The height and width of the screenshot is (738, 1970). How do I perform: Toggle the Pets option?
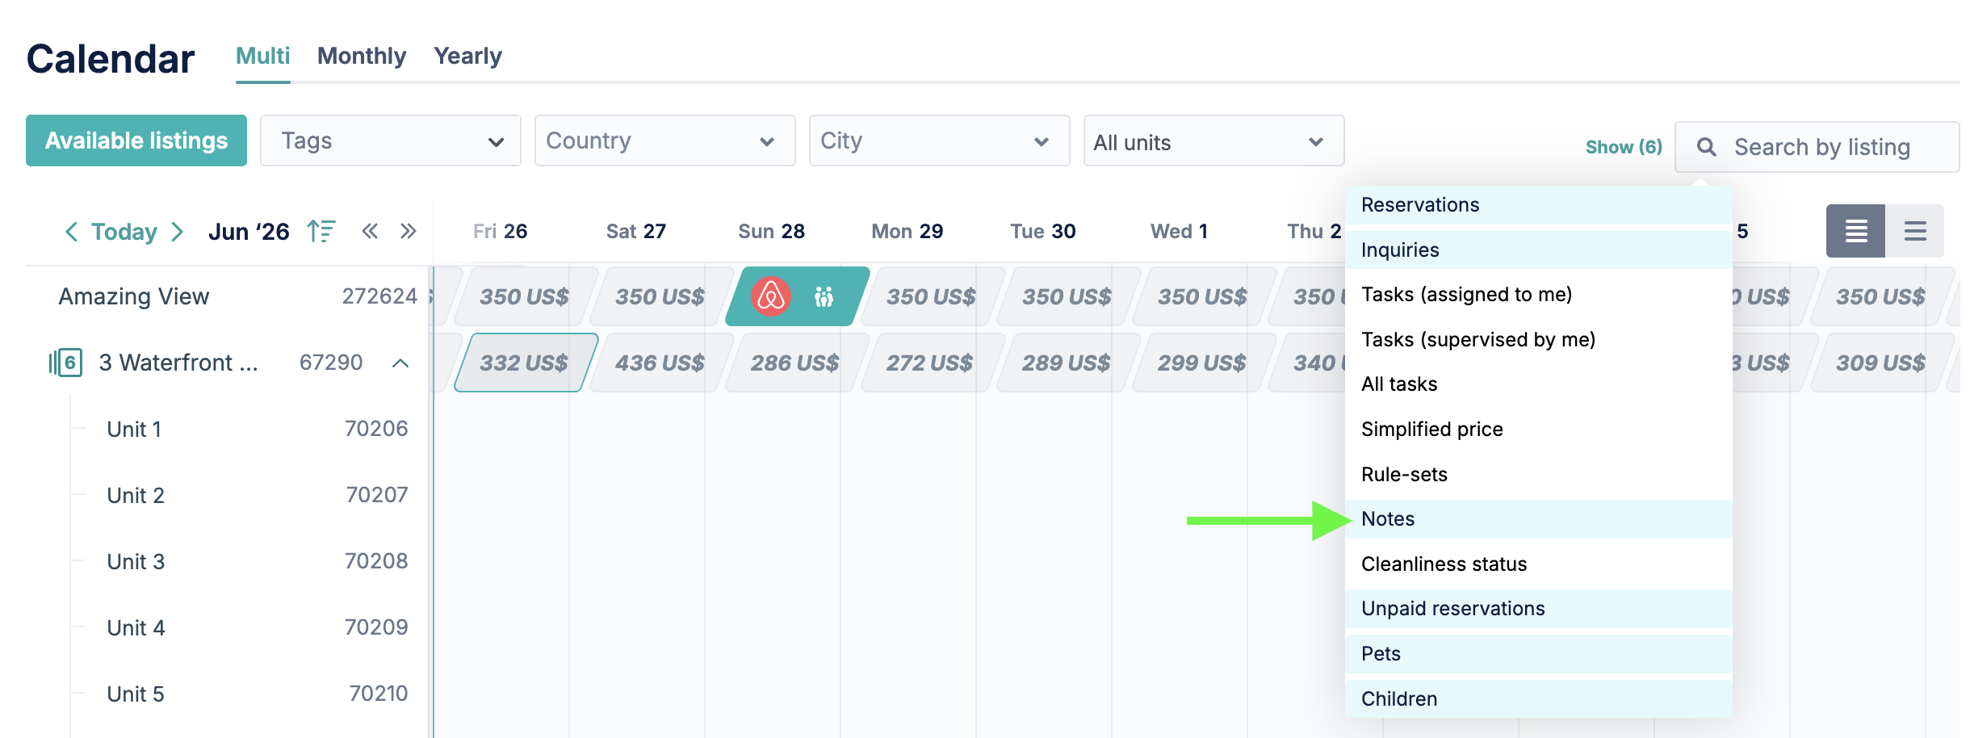tap(1539, 653)
